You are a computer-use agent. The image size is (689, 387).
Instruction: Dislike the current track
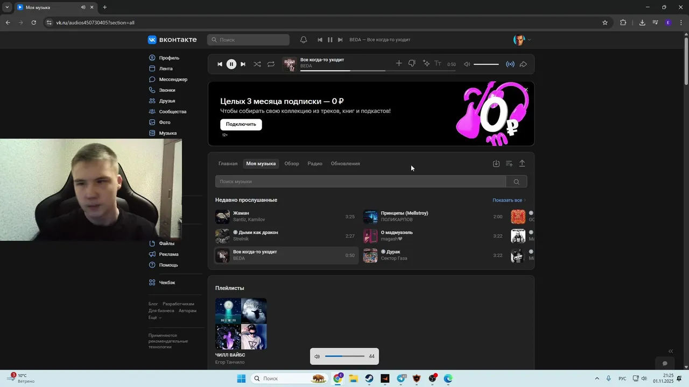click(x=412, y=63)
